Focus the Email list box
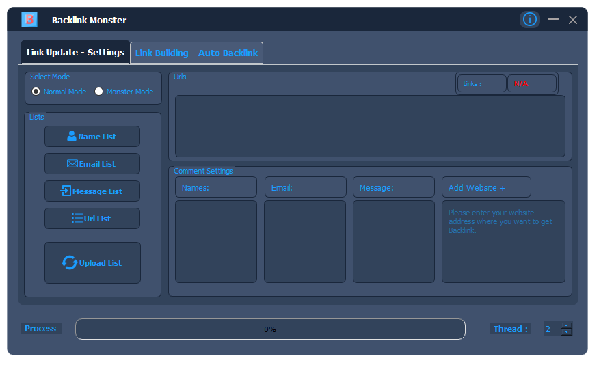The height and width of the screenshot is (367, 601). coord(305,242)
